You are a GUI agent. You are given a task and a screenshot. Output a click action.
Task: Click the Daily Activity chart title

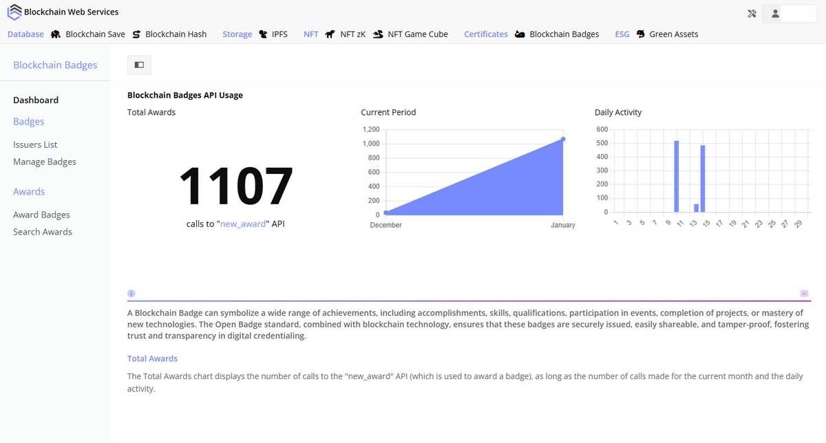(x=618, y=112)
